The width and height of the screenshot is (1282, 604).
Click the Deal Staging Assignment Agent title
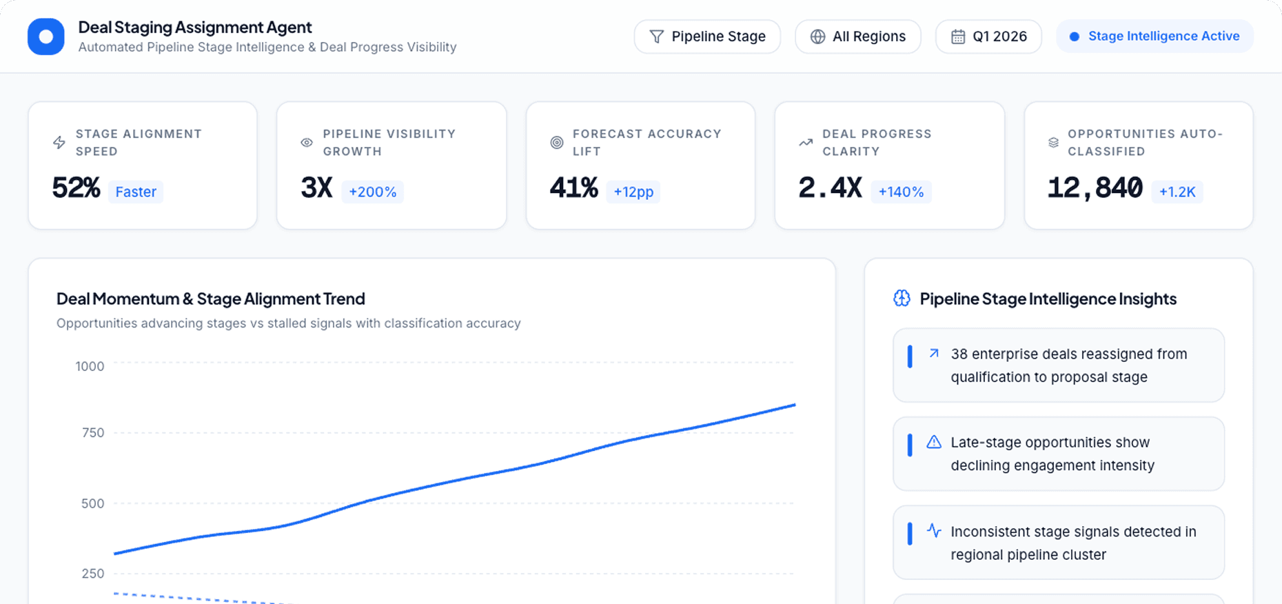[195, 27]
